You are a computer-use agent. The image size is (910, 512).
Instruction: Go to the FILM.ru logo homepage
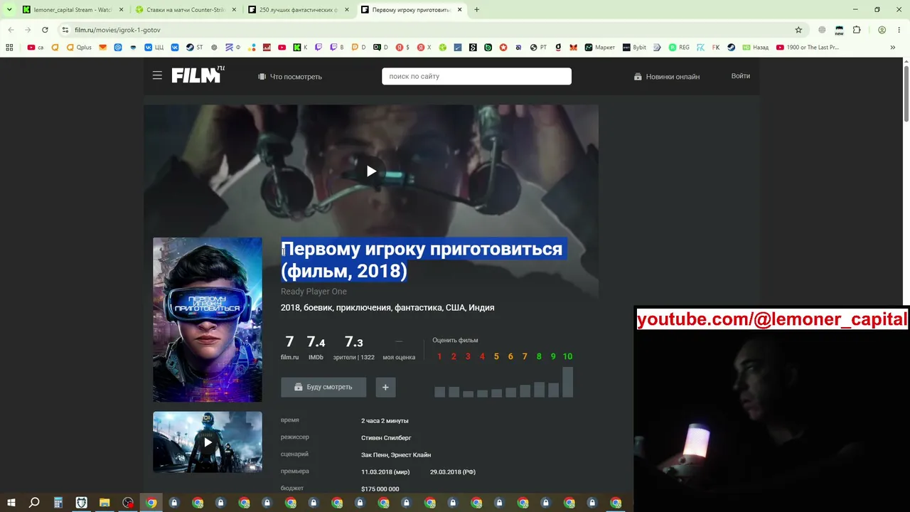(x=198, y=74)
